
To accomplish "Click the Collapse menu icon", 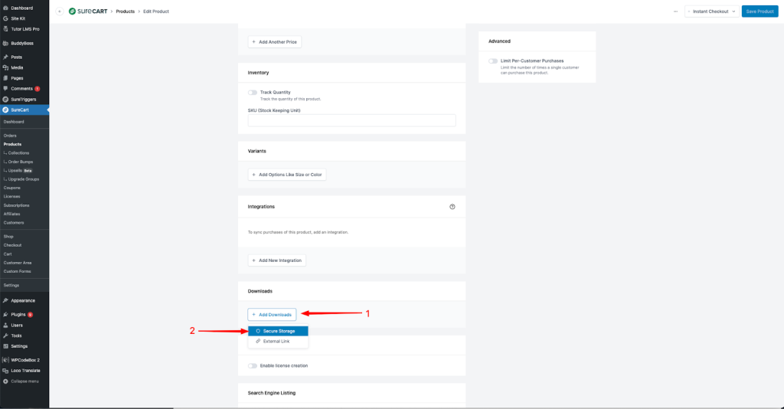I will tap(6, 381).
